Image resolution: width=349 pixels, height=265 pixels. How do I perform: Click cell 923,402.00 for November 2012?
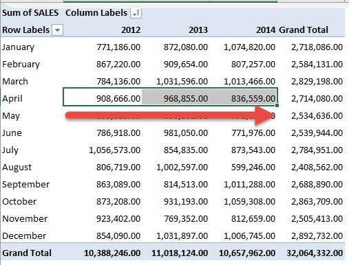[118, 219]
